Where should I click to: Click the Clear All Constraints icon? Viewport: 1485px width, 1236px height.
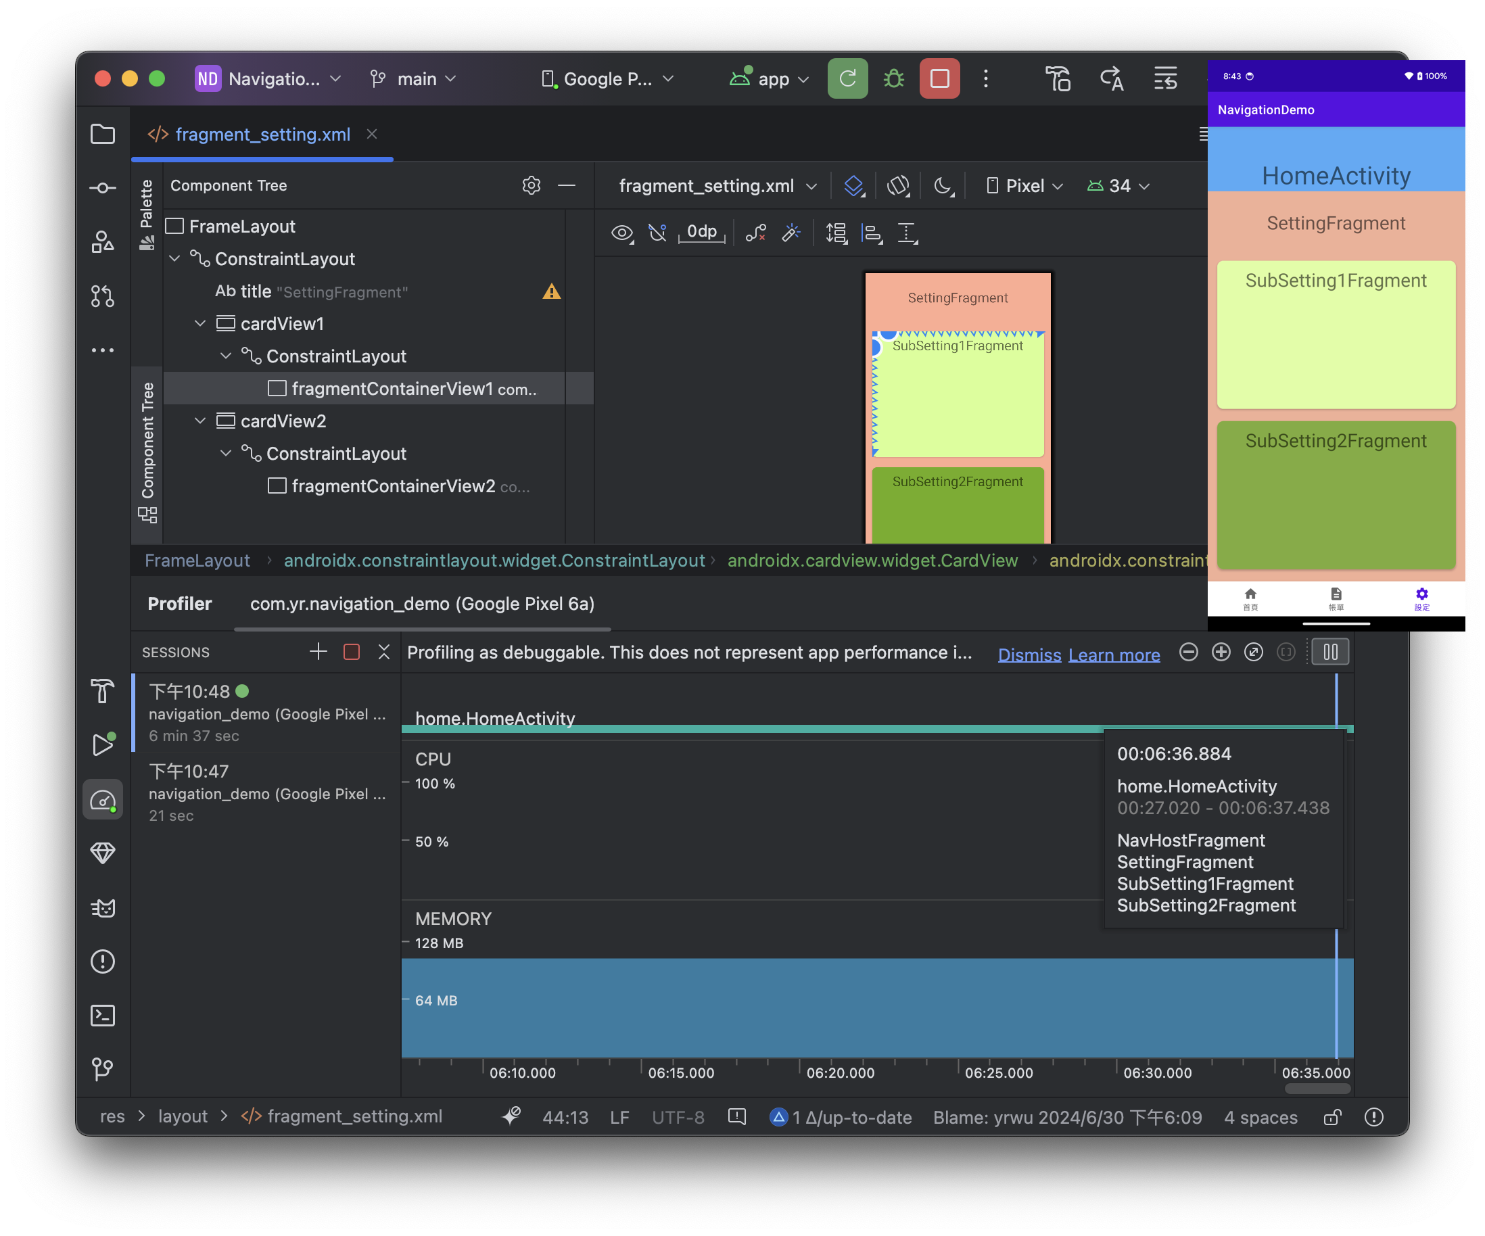tap(756, 232)
